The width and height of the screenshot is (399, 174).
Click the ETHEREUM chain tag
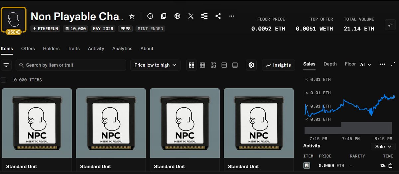46,29
